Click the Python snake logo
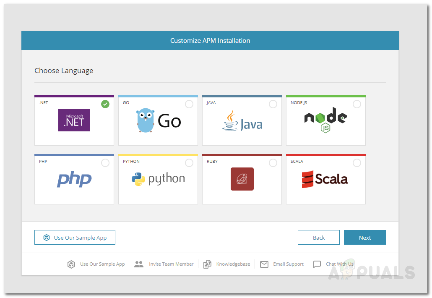This screenshot has height=298, width=432. pos(138,179)
